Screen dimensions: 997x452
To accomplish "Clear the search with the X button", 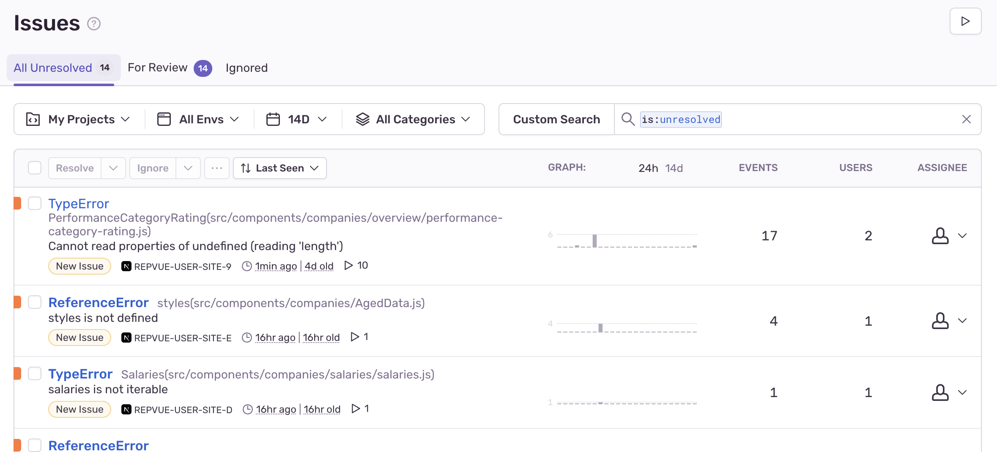I will click(967, 119).
